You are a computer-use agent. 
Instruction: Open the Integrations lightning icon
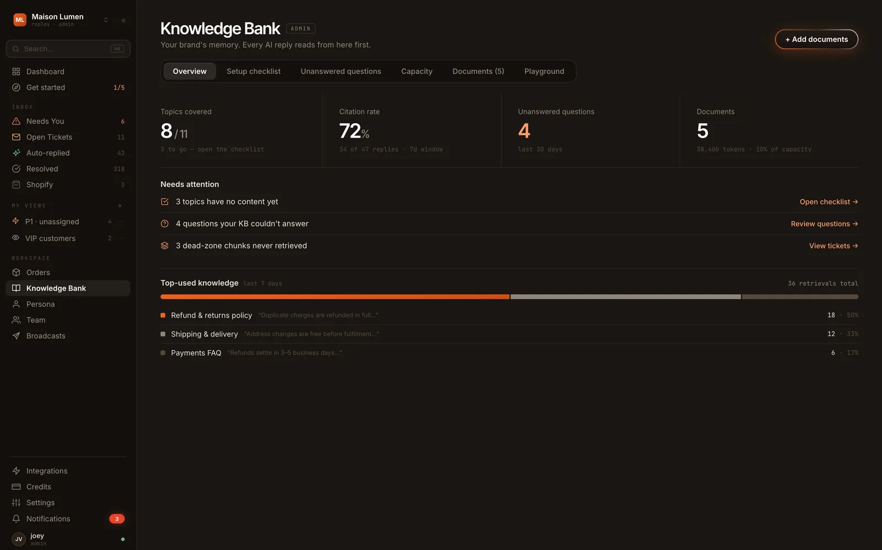[x=16, y=471]
